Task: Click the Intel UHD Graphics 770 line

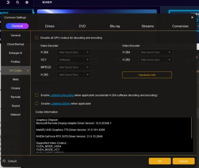Action: pos(70,130)
